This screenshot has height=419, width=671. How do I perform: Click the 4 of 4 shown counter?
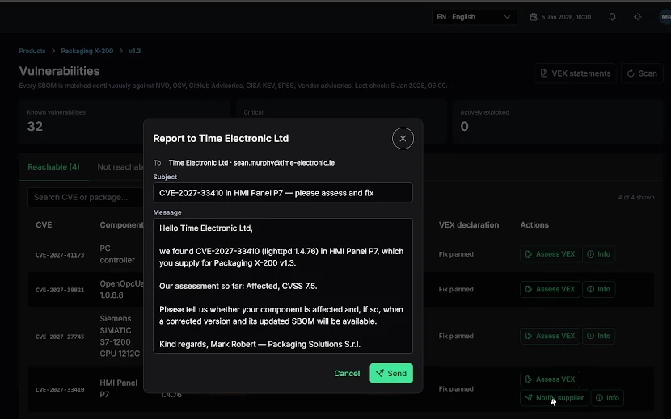pos(636,198)
